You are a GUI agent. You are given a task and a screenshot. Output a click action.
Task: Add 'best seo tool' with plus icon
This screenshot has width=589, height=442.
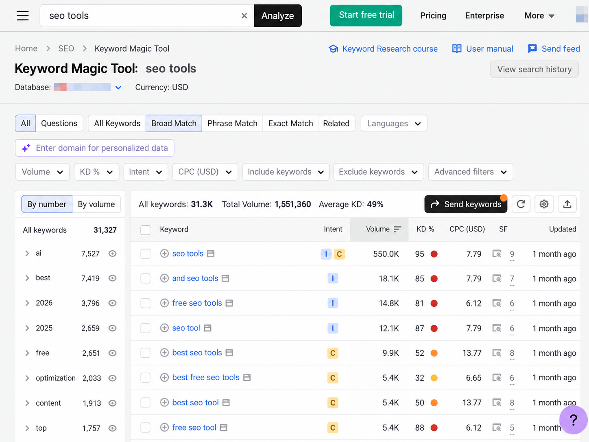pos(164,403)
